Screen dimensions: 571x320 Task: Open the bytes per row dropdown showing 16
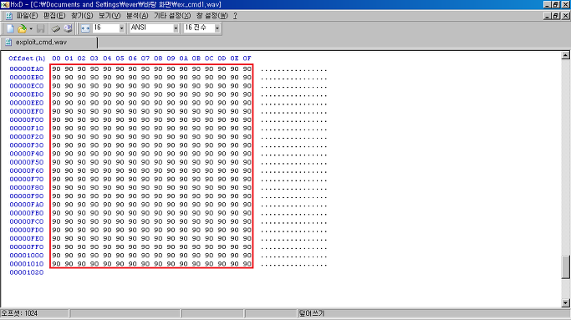click(121, 28)
